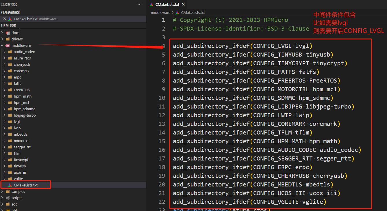387x211 pixels.
Task: Collapse the middleware folder chevron
Action: coord(3,45)
